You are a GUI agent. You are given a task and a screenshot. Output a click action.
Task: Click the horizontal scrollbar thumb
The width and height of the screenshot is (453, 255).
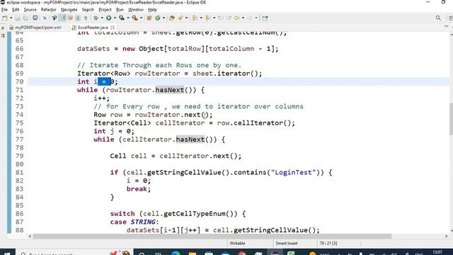point(212,236)
